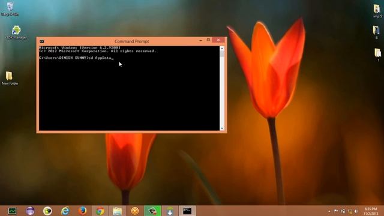Close the Command Prompt window
Screen dimensions: 384x216
218,40
